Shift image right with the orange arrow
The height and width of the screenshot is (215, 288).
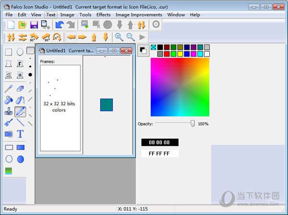click(x=82, y=37)
